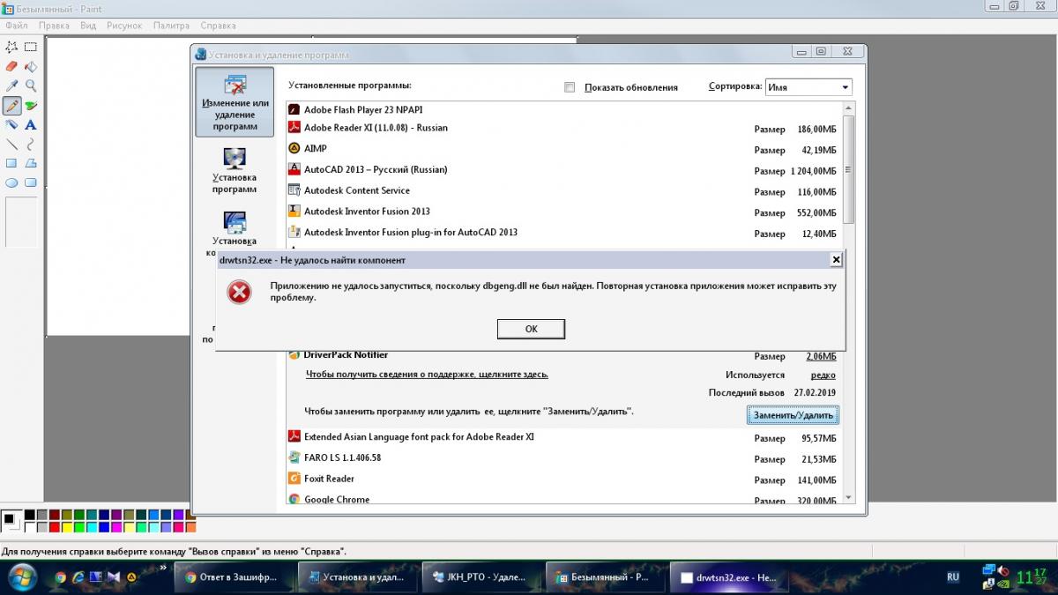Open the Вид menu in Paint
This screenshot has height=595, width=1058.
(x=88, y=26)
